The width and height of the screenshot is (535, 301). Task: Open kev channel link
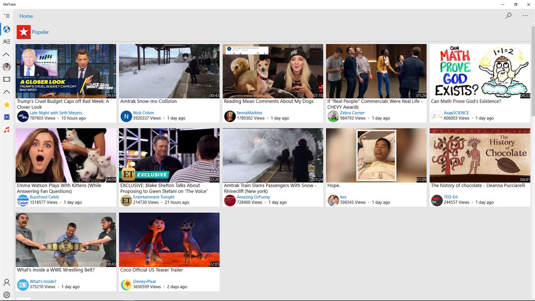343,197
